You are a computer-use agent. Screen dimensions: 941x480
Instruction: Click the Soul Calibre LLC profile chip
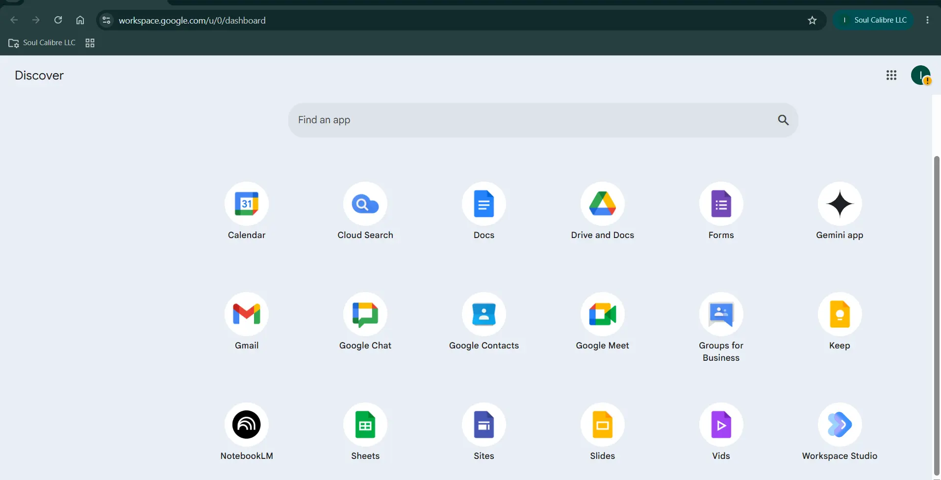coord(874,20)
